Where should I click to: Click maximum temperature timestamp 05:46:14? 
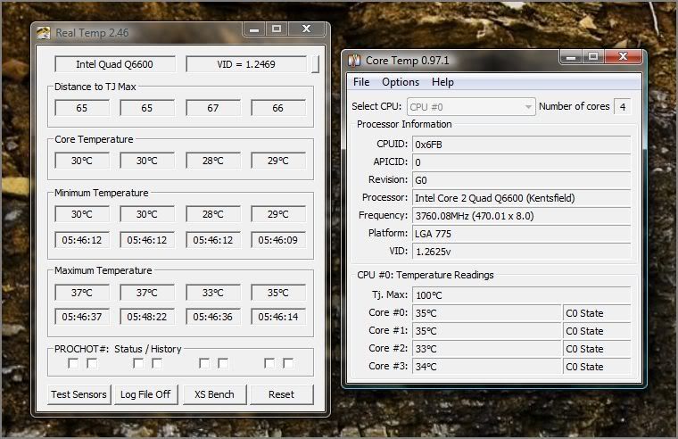pos(278,317)
